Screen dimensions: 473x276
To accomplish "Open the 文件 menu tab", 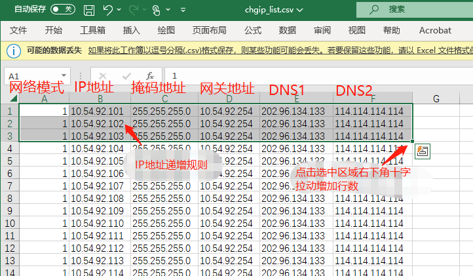I will point(18,30).
